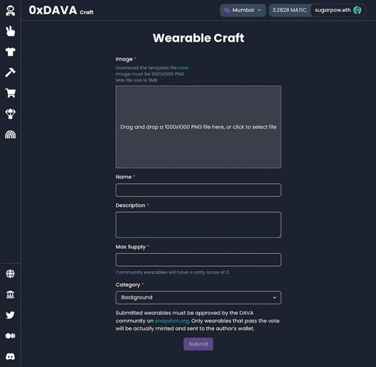Click the rainbow icon in sidebar

coord(10,134)
